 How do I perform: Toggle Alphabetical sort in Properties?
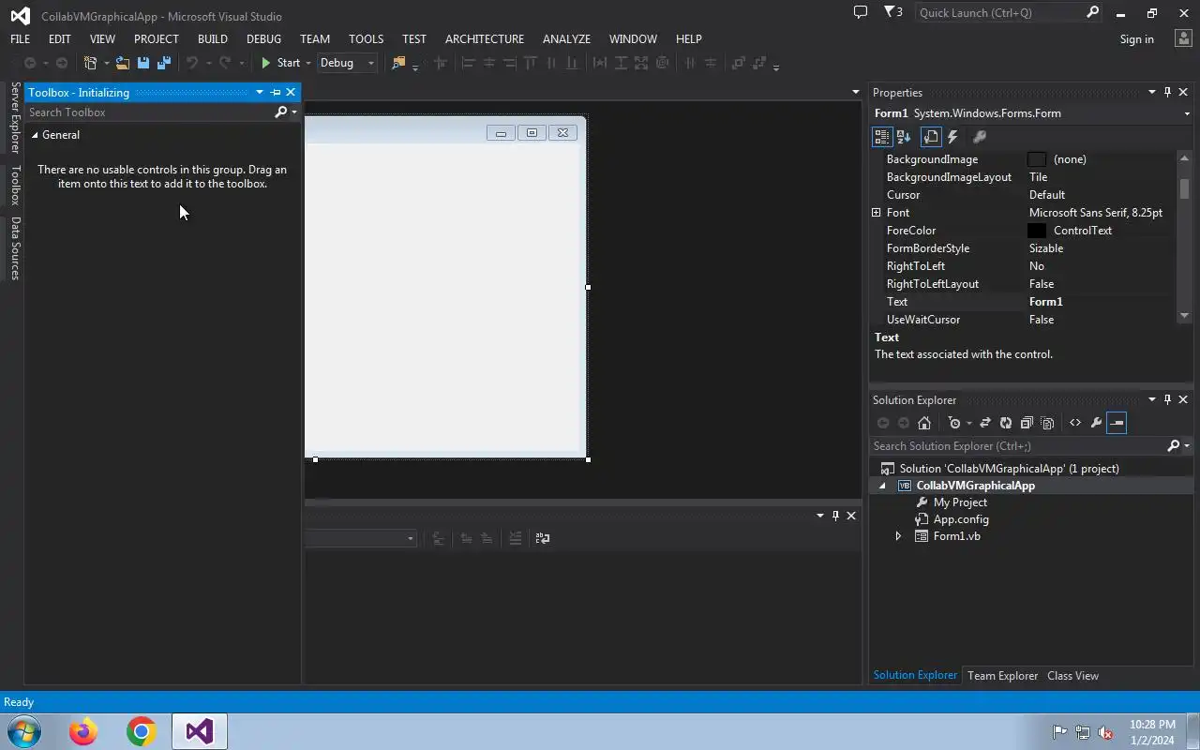(904, 137)
